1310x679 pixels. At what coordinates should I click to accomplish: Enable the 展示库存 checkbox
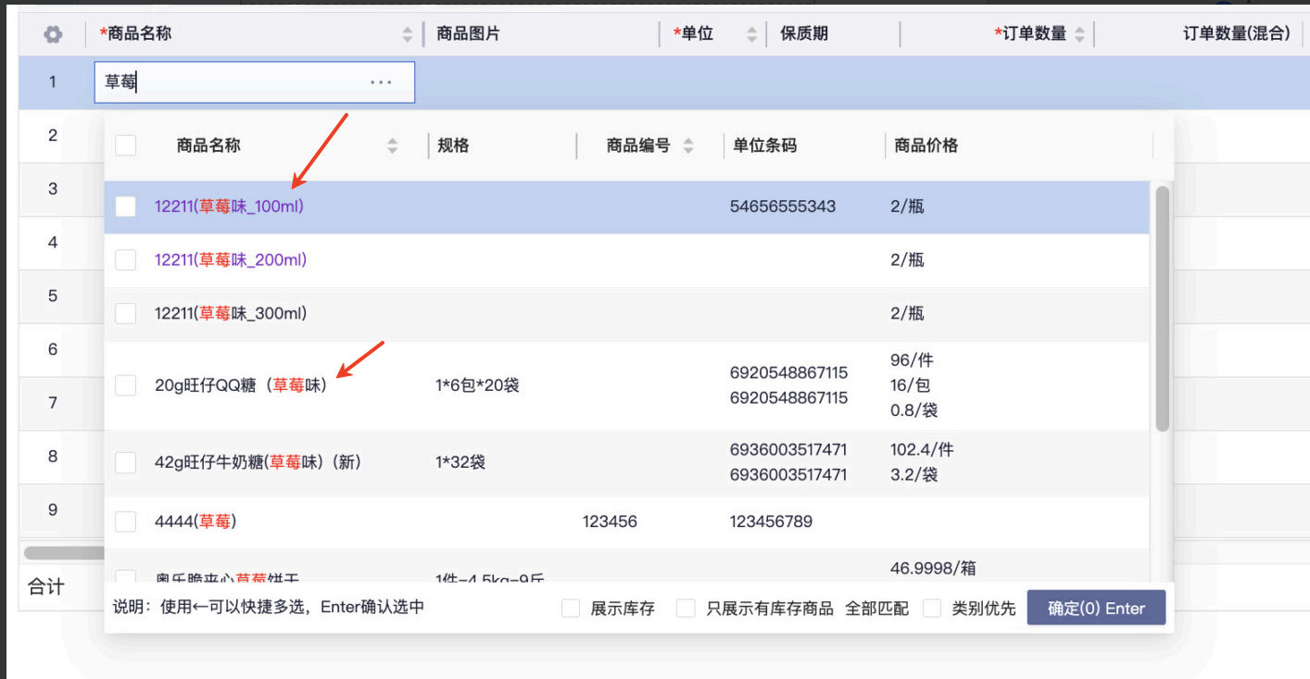[572, 609]
